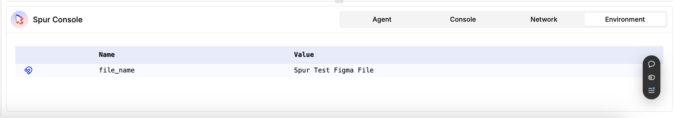
Task: Click the Spur Console logo icon
Action: point(19,20)
